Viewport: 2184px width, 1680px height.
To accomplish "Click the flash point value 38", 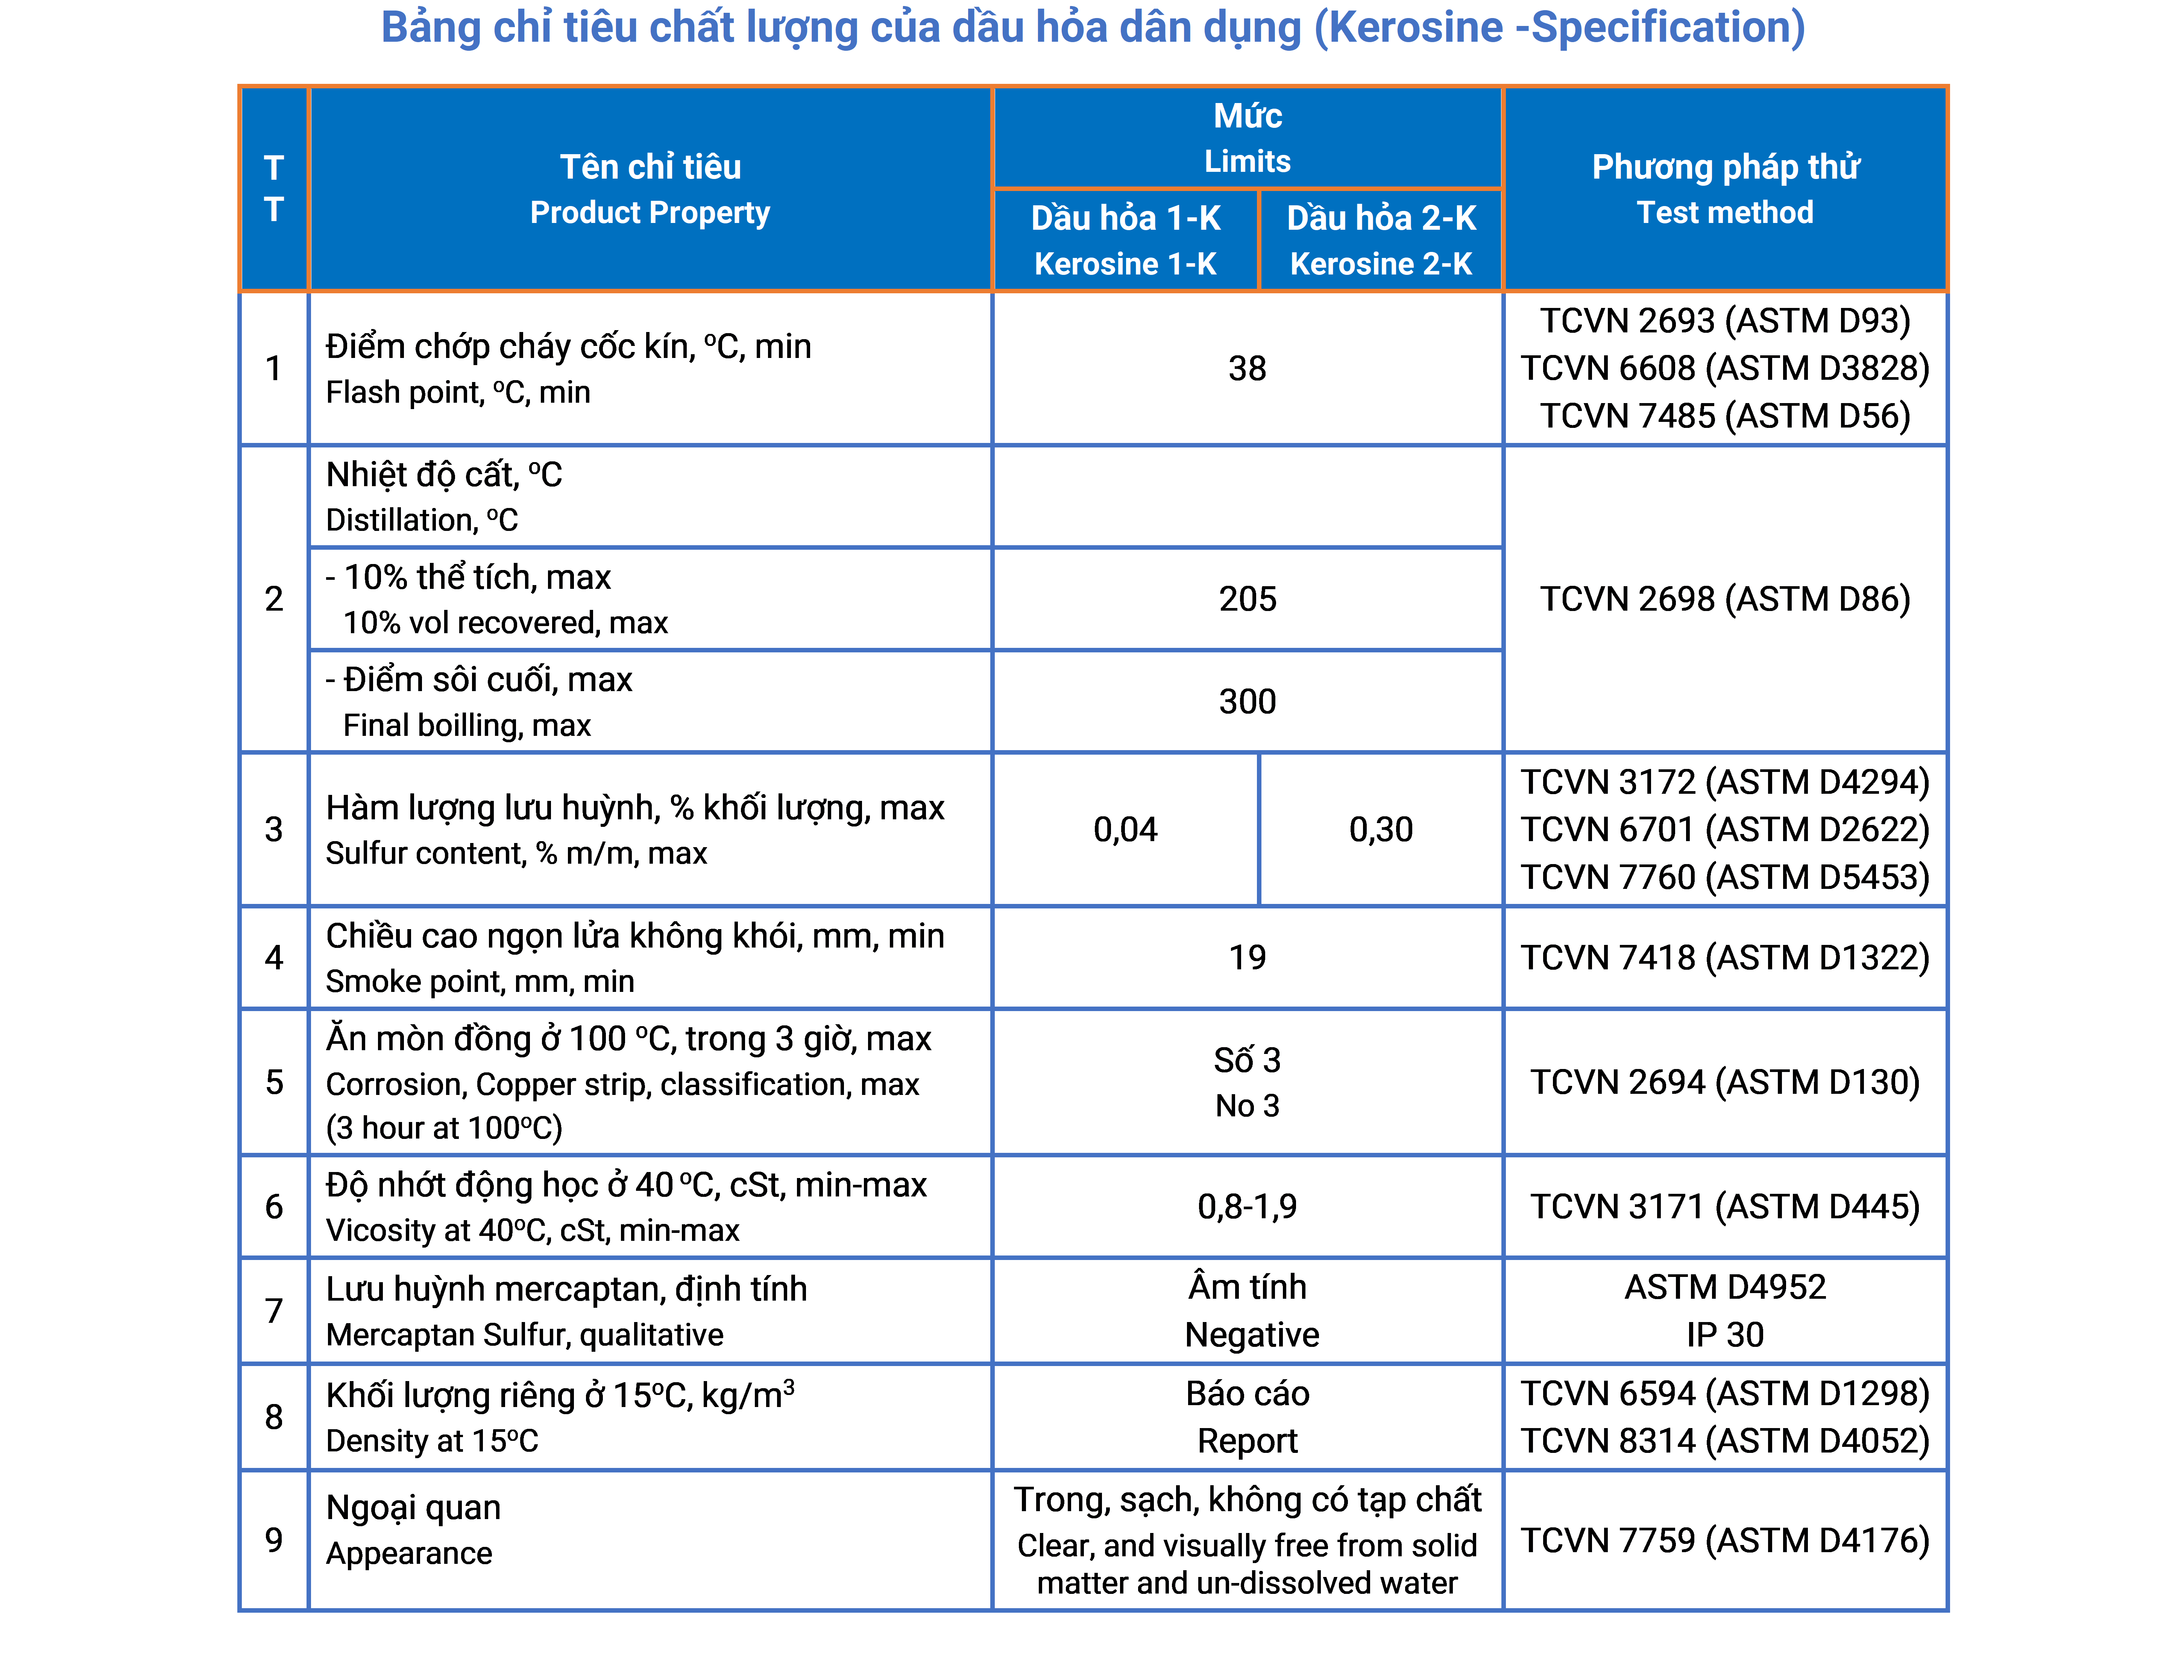I will click(1247, 369).
